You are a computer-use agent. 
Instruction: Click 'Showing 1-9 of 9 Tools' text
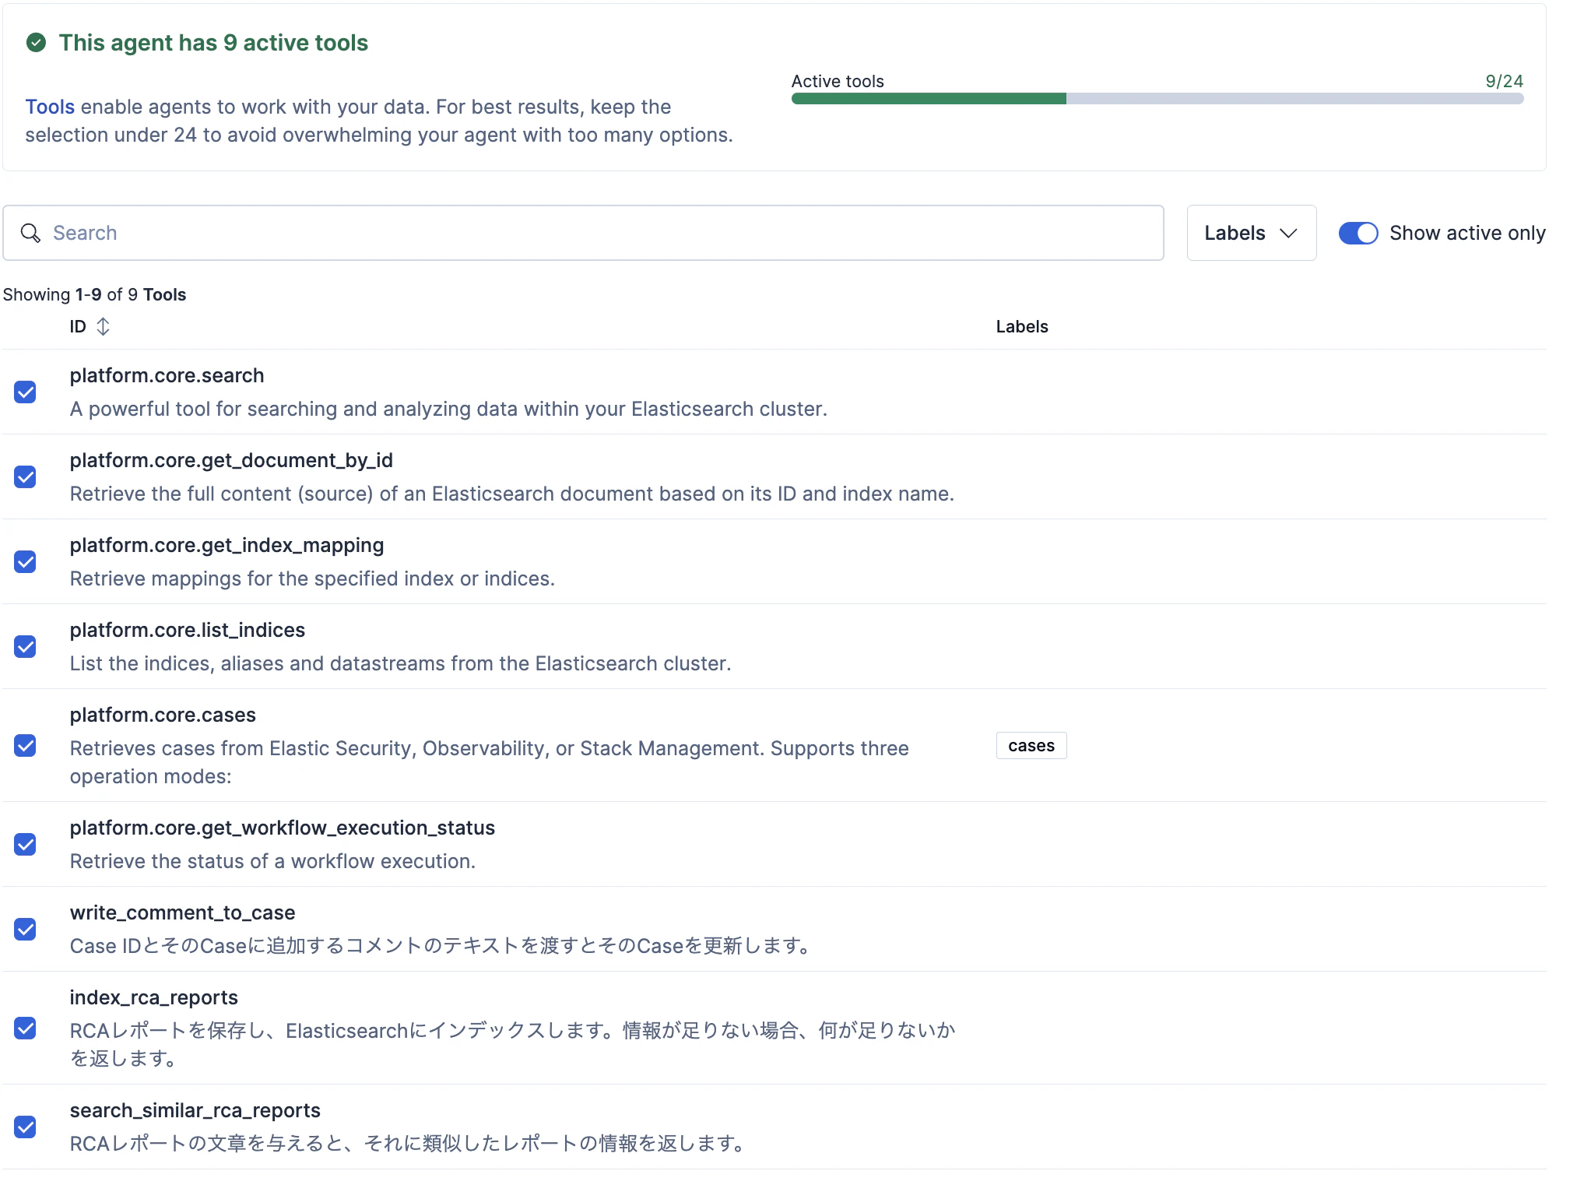pos(94,294)
